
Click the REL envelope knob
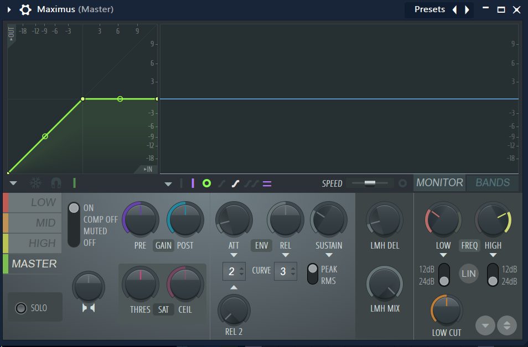point(286,219)
